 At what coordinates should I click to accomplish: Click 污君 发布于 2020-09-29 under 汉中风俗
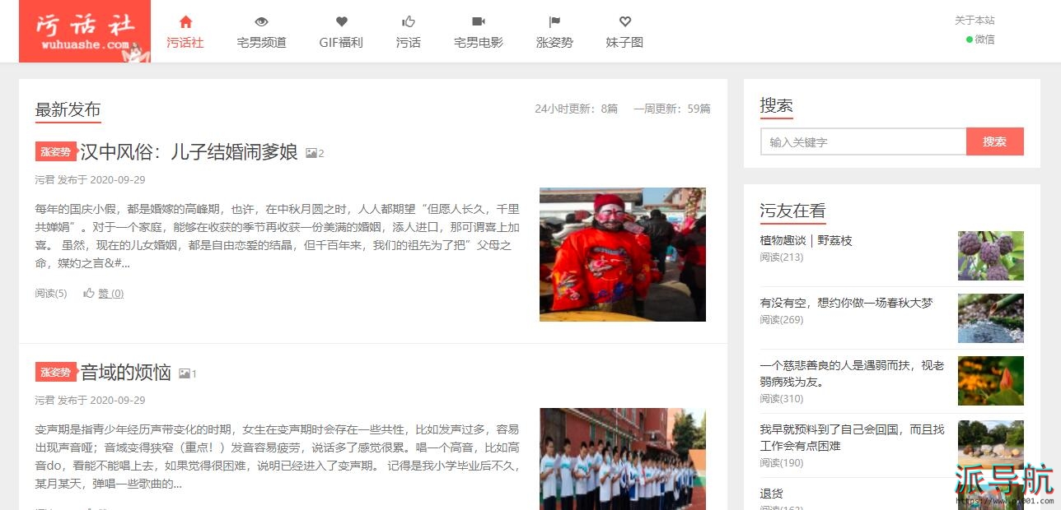coord(91,180)
